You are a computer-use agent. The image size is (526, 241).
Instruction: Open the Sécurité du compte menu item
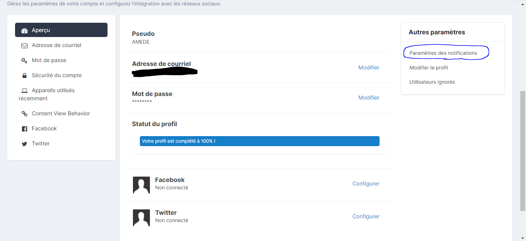tap(57, 76)
